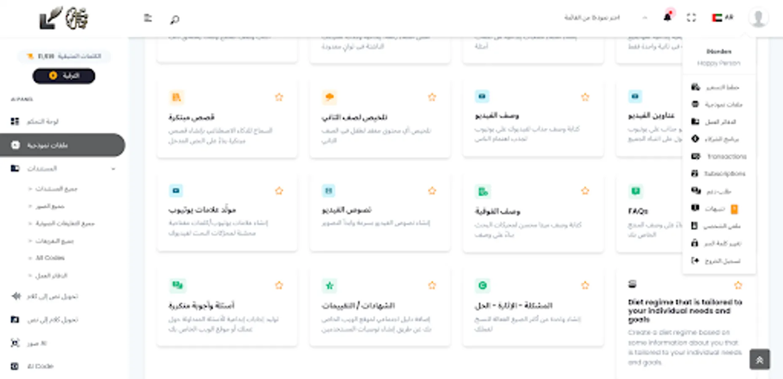Open All Codes link in sidebar

tap(50, 258)
